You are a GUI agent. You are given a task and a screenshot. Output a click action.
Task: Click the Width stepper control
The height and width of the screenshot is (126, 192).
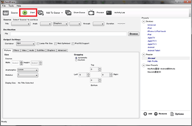(21, 63)
